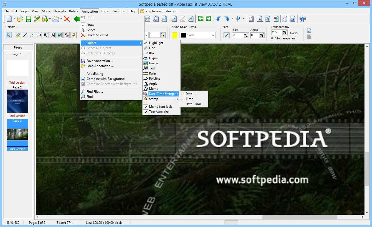
Task: Select the Highlight annotation tool in Objects panel
Action: point(18,35)
